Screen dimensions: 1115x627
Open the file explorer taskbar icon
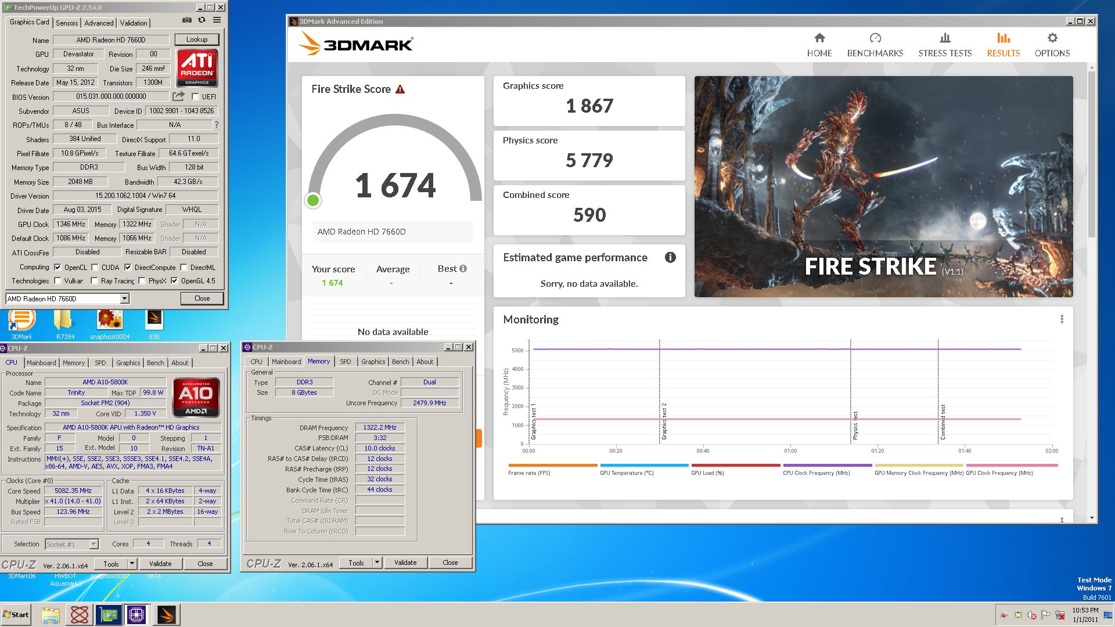click(51, 615)
